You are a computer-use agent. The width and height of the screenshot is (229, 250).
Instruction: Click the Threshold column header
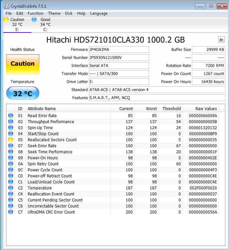171,108
